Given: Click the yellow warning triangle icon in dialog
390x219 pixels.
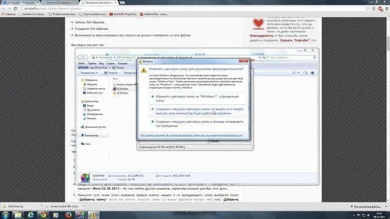Looking at the screenshot, I should coord(144,71).
